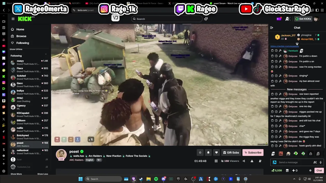Click the first locked emote slot
326x183 pixels.
coord(311,154)
